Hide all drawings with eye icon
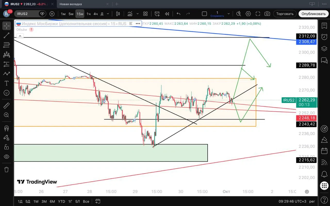The height and width of the screenshot is (206, 330). (6, 157)
